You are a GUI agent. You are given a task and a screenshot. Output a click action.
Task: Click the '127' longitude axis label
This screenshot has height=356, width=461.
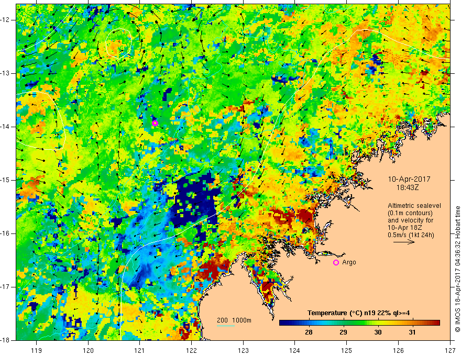pyautogui.click(x=450, y=350)
